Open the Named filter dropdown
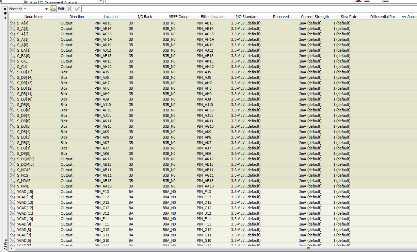The height and width of the screenshot is (252, 417). [46, 9]
